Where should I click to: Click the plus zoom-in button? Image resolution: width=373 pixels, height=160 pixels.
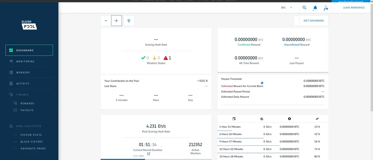coord(117,21)
